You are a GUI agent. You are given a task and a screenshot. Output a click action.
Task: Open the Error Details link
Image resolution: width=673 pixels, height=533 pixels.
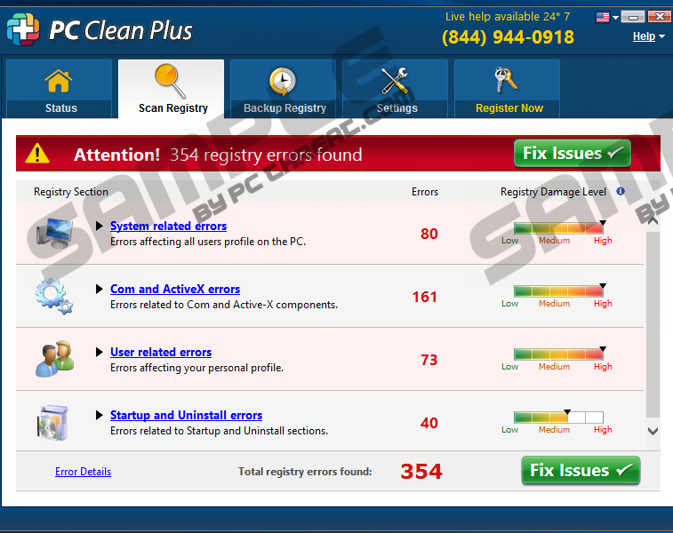pos(83,472)
